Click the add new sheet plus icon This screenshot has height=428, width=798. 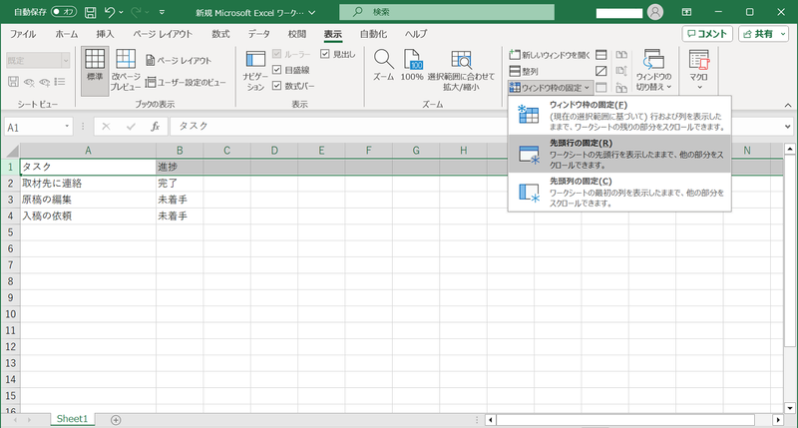(x=116, y=420)
